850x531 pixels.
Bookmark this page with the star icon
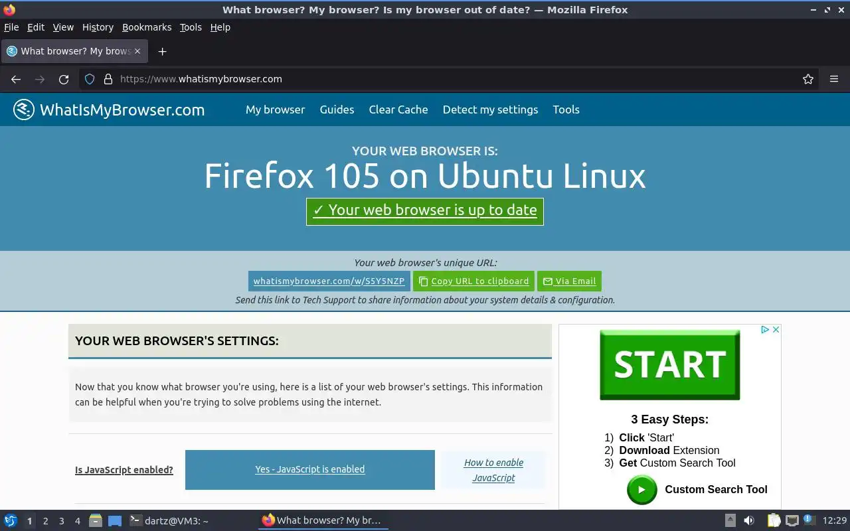(x=808, y=79)
